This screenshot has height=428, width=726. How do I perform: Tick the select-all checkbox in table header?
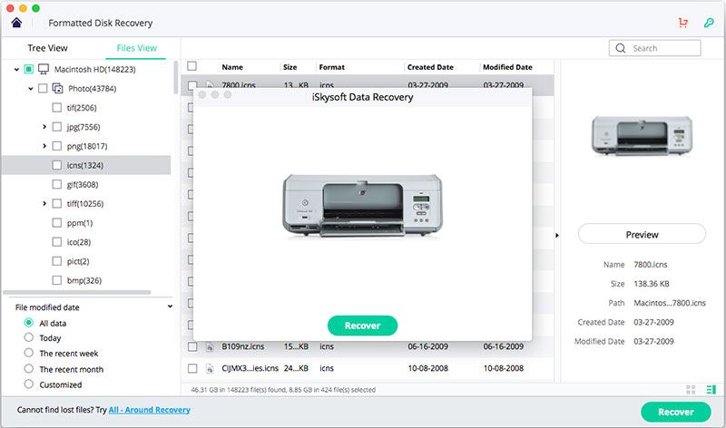pos(192,66)
